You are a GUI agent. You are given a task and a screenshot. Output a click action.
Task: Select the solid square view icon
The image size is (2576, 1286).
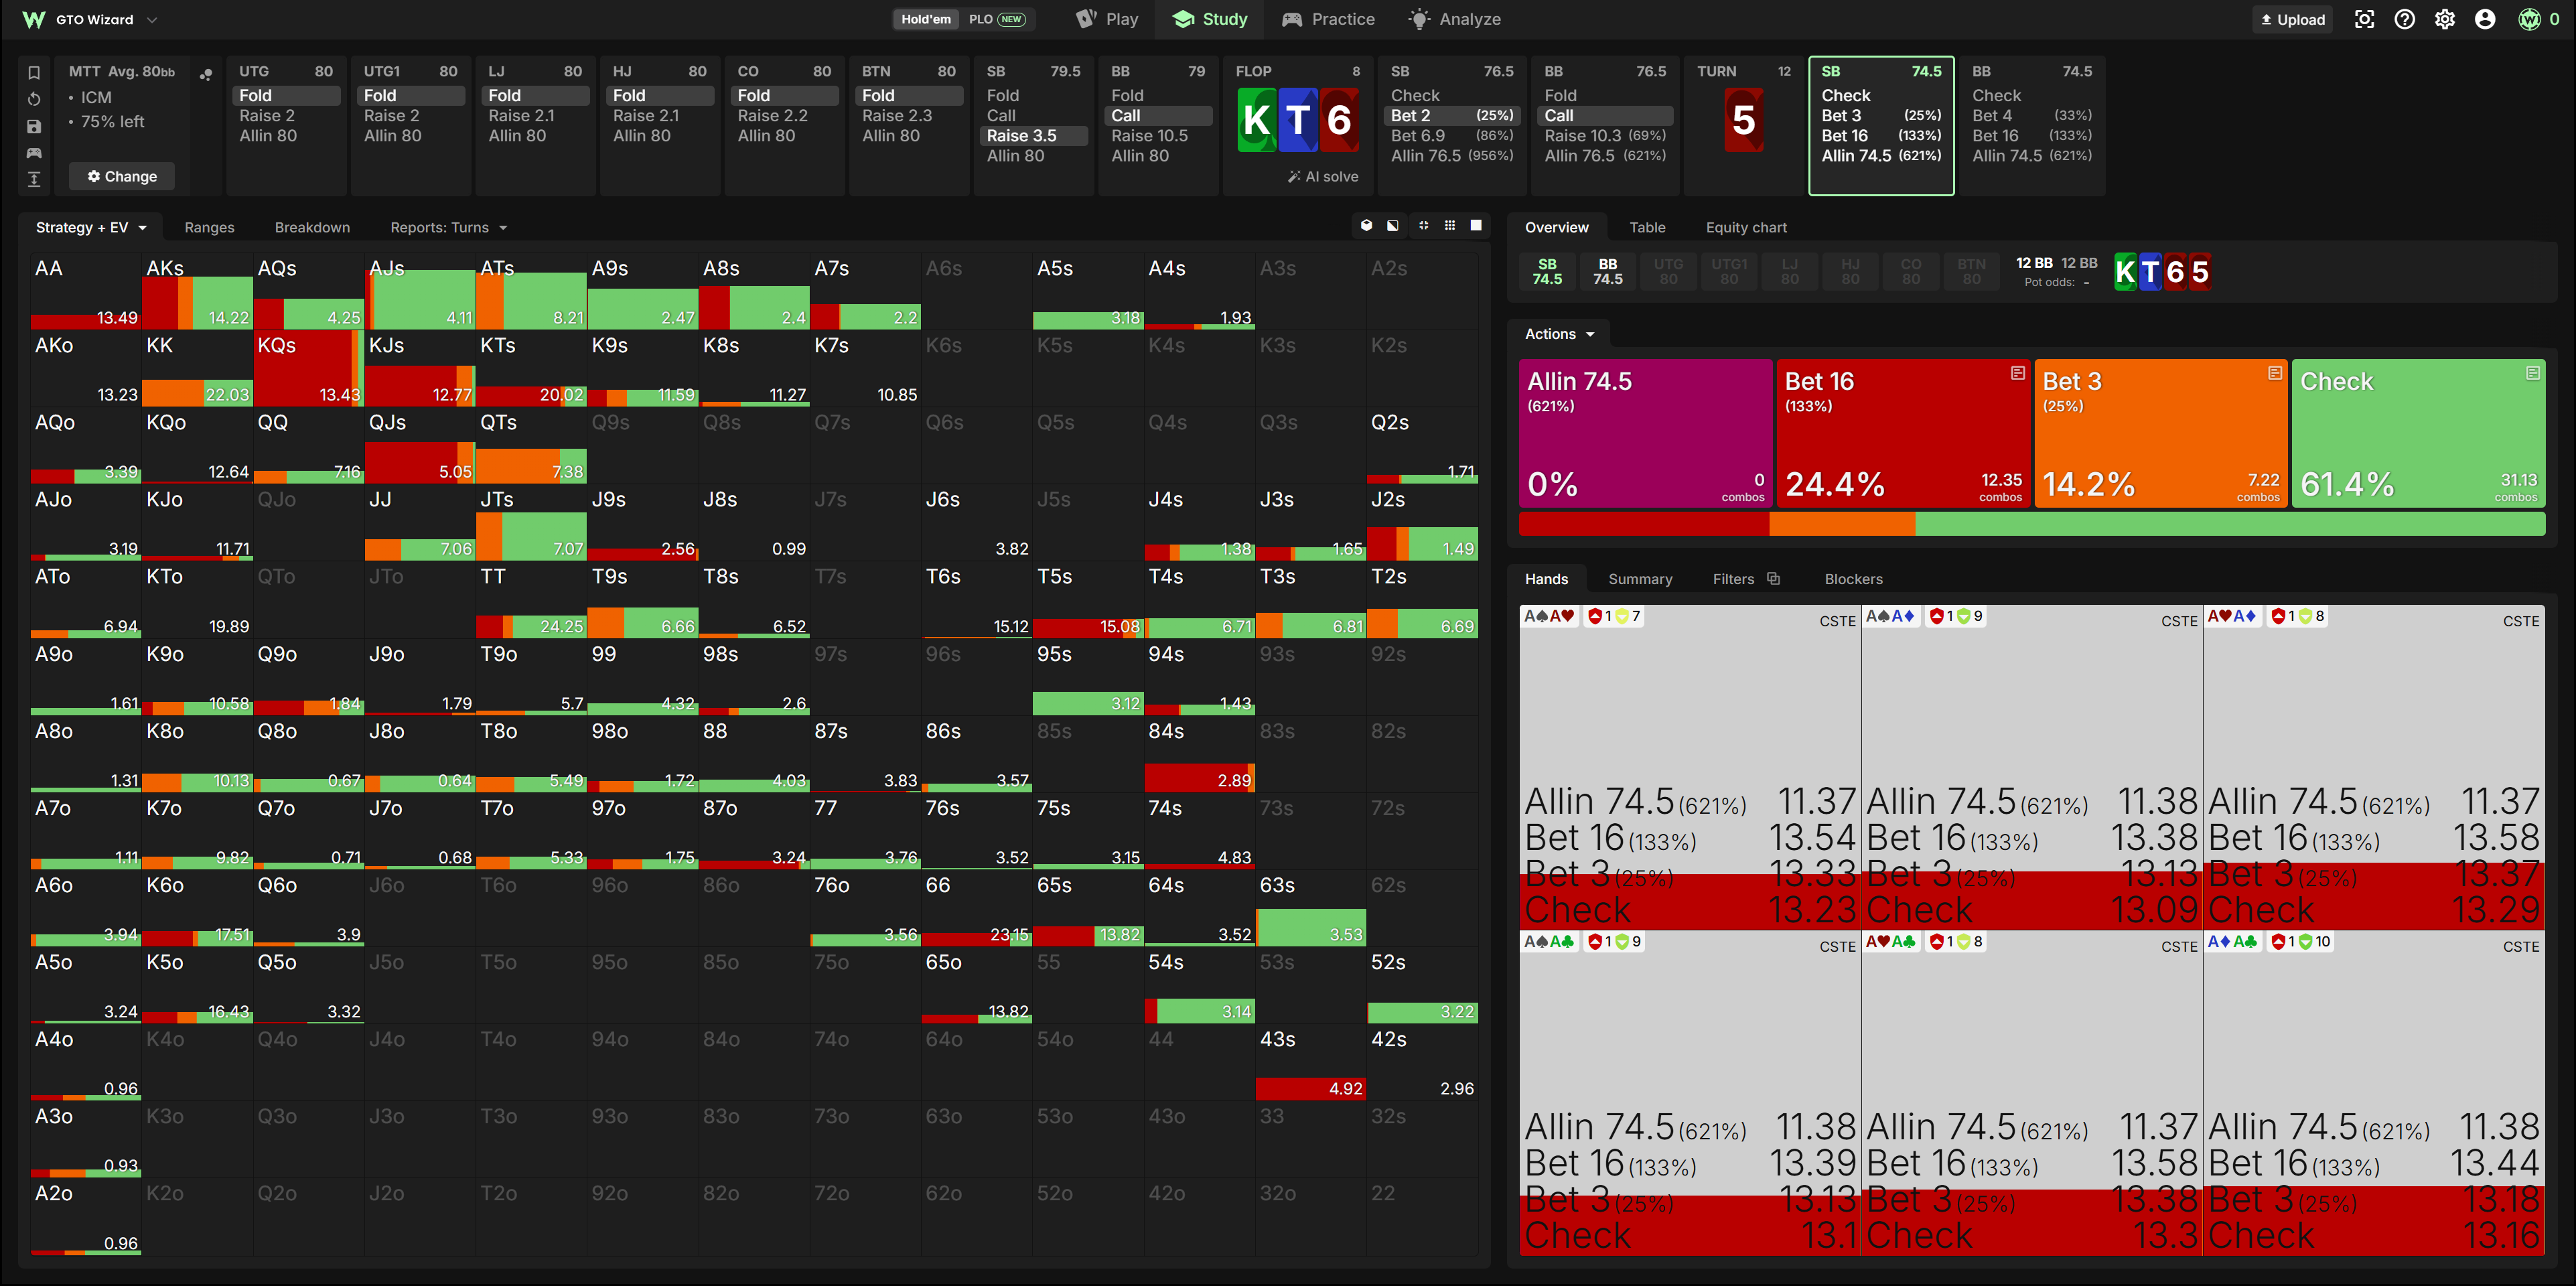[x=1476, y=226]
